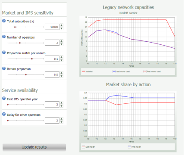Open help icon for Number of operators

(4, 37)
